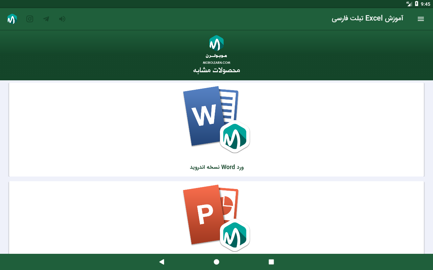The width and height of the screenshot is (433, 270).
Task: Tap the battery status icon
Action: click(417, 4)
